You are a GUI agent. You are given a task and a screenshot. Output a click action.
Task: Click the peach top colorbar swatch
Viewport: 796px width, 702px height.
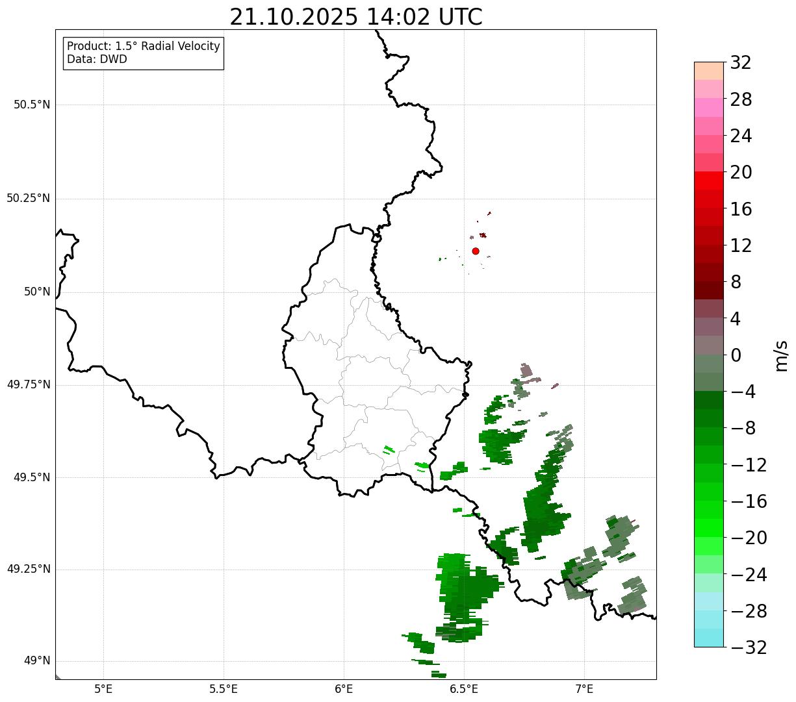pos(709,71)
